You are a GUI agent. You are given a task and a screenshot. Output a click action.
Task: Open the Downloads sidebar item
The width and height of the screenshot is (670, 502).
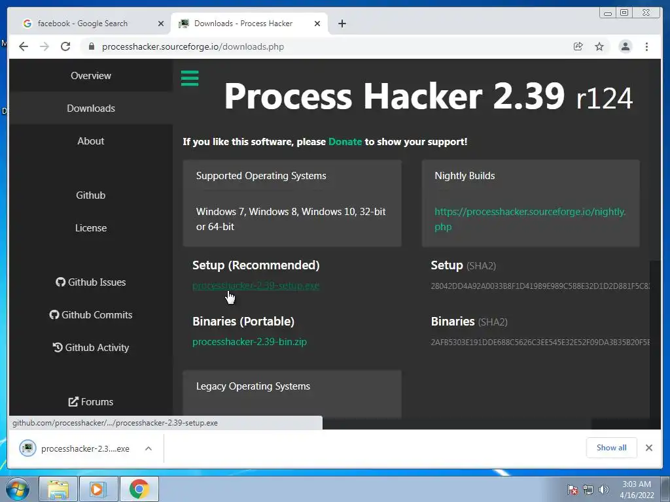point(90,109)
